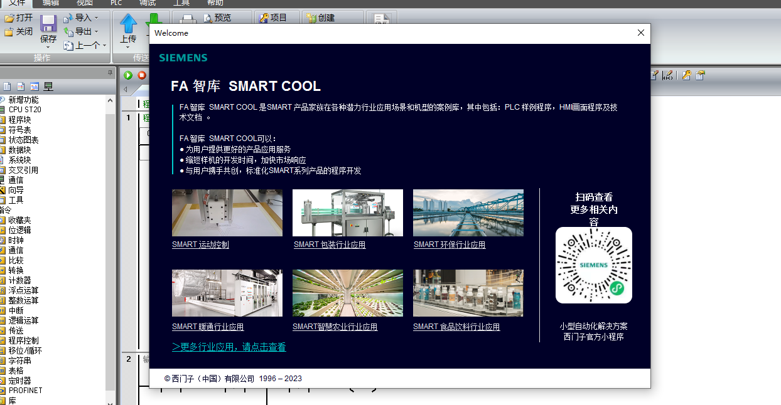Open the File (文件) ribbon tab
Viewport: 781px width, 405px height.
point(18,3)
